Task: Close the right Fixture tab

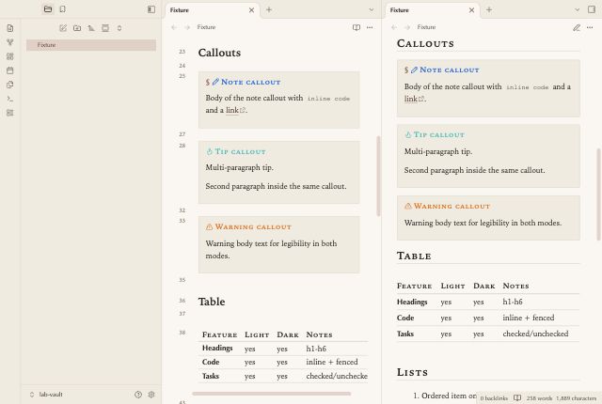Action: pyautogui.click(x=471, y=10)
